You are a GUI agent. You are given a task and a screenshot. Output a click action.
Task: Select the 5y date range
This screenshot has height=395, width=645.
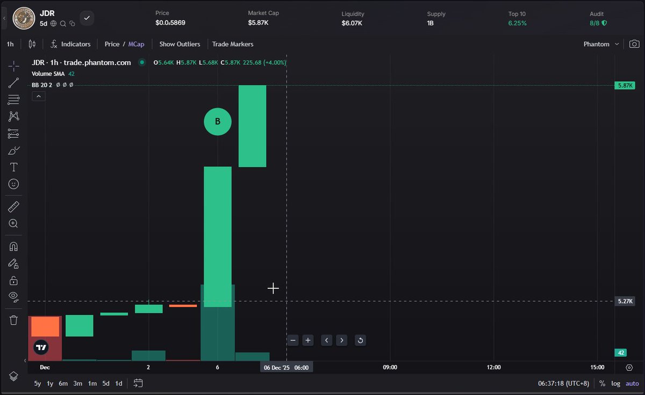(x=38, y=383)
